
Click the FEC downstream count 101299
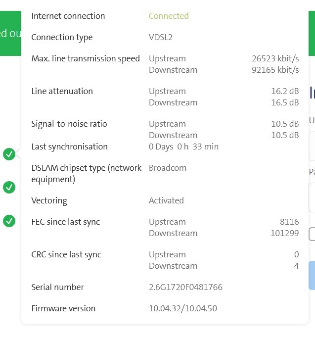284,233
